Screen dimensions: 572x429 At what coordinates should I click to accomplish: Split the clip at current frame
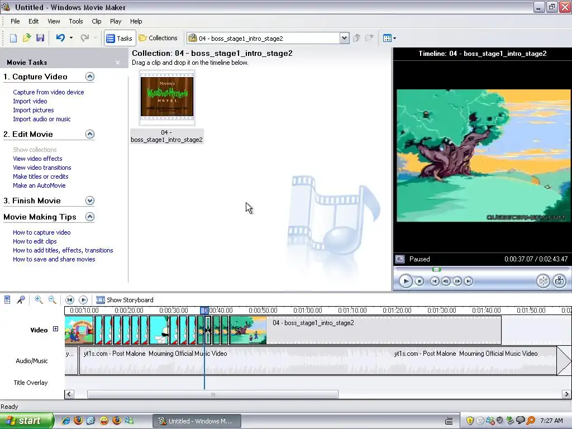543,281
